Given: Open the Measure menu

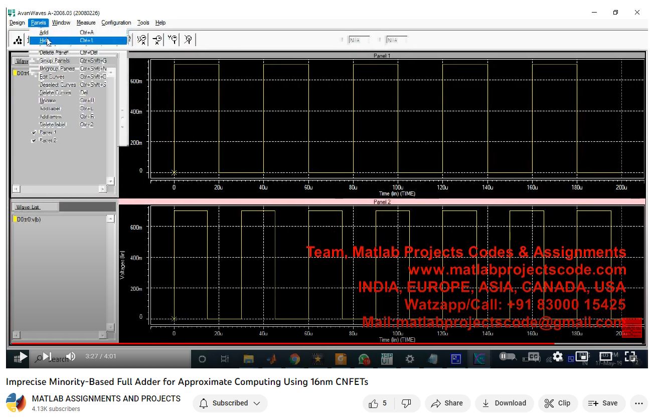Looking at the screenshot, I should point(86,23).
